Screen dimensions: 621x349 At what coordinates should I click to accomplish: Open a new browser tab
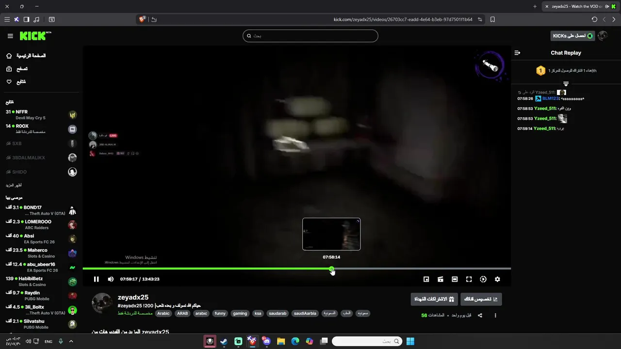[x=535, y=6]
